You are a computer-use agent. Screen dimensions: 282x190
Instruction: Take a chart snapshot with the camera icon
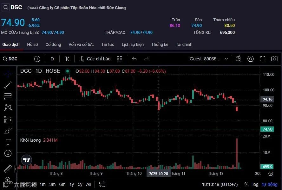pos(274,59)
